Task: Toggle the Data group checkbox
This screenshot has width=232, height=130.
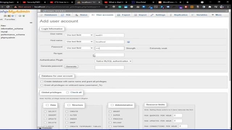Action: [x=47, y=105]
